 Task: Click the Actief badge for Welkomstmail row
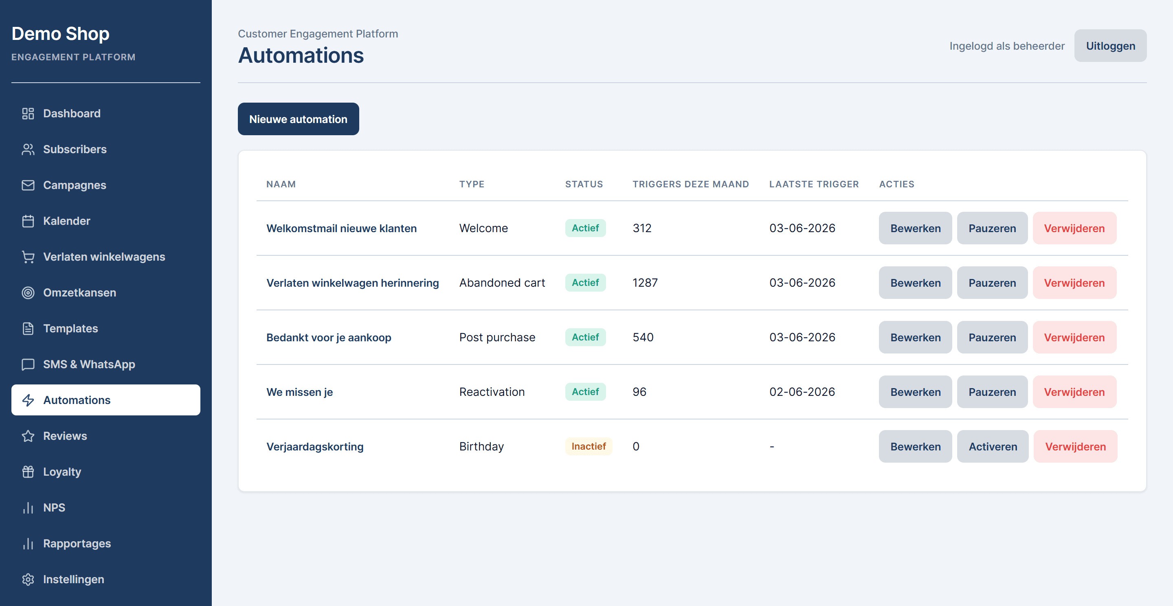point(585,228)
